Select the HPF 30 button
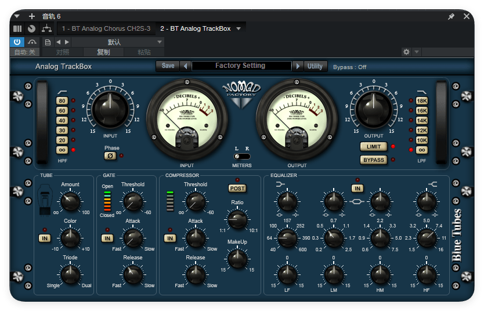Image resolution: width=484 pixels, height=311 pixels. (x=62, y=130)
